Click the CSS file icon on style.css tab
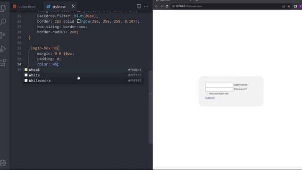The image size is (302, 170). (48, 7)
